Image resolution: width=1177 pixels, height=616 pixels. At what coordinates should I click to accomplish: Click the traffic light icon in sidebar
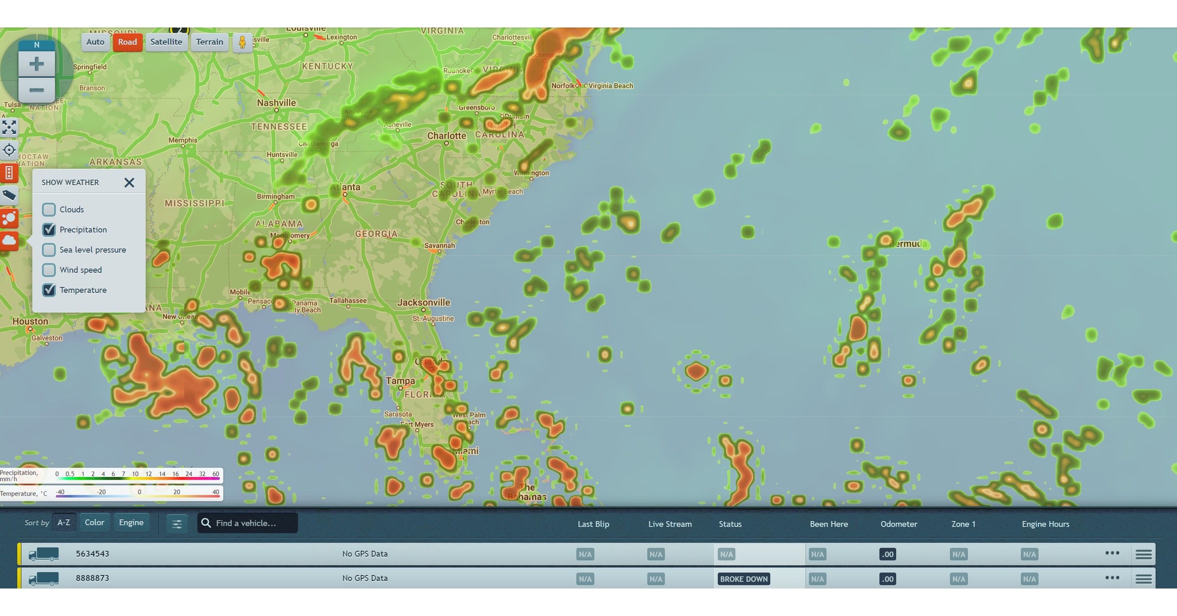pyautogui.click(x=9, y=173)
